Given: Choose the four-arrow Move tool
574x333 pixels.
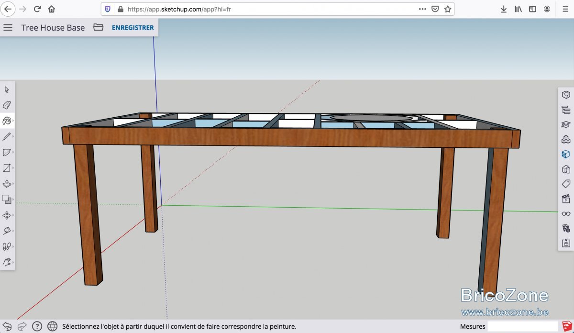Looking at the screenshot, I should coord(7,215).
